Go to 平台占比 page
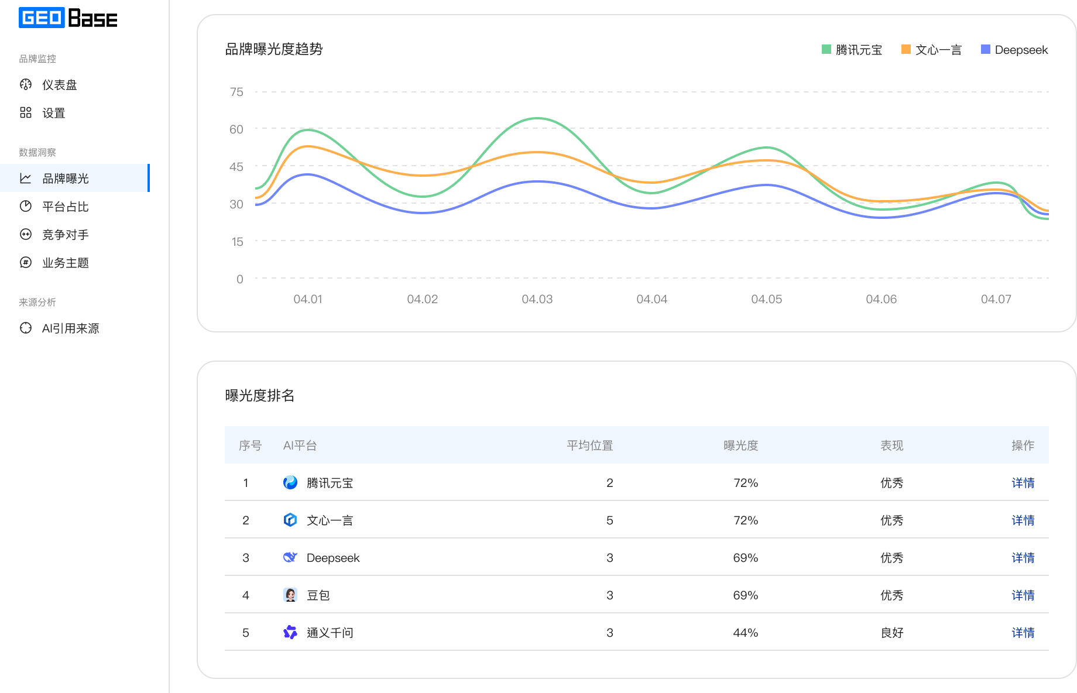 point(75,207)
